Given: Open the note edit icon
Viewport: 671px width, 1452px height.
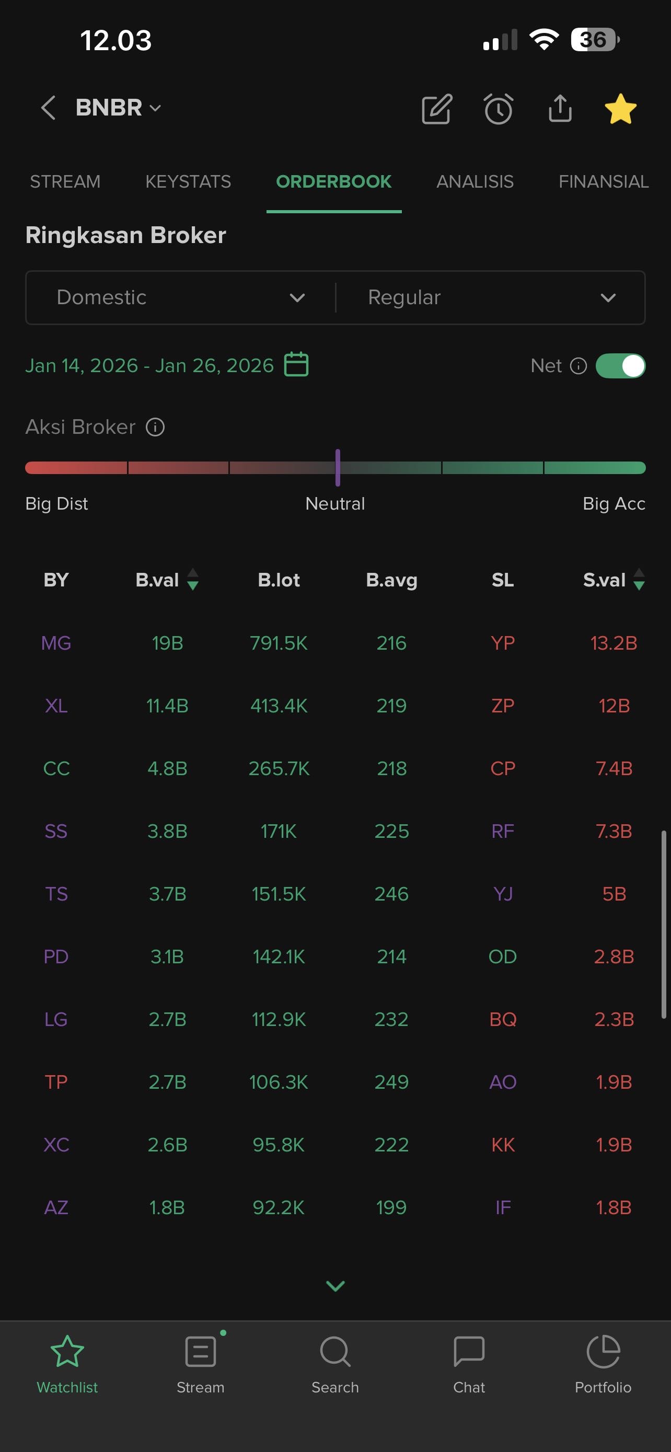Looking at the screenshot, I should click(437, 109).
